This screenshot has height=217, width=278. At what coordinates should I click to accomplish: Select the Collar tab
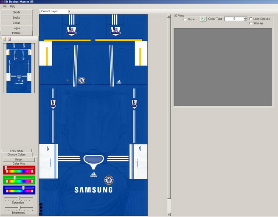click(16, 23)
